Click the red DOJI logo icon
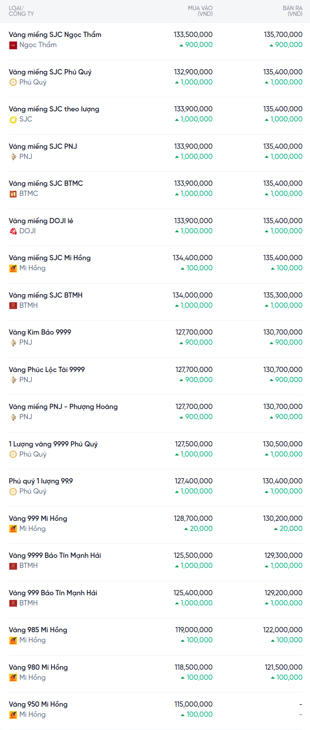 point(13,231)
